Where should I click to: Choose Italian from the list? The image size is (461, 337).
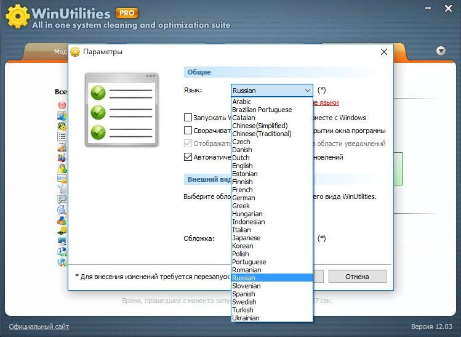271,230
